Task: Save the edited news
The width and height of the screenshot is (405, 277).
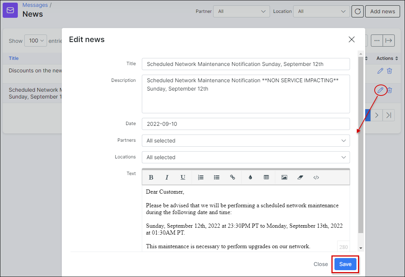Action: tap(345, 264)
